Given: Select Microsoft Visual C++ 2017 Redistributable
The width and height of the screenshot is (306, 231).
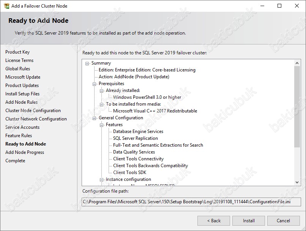Looking at the screenshot, I should coord(155,111).
